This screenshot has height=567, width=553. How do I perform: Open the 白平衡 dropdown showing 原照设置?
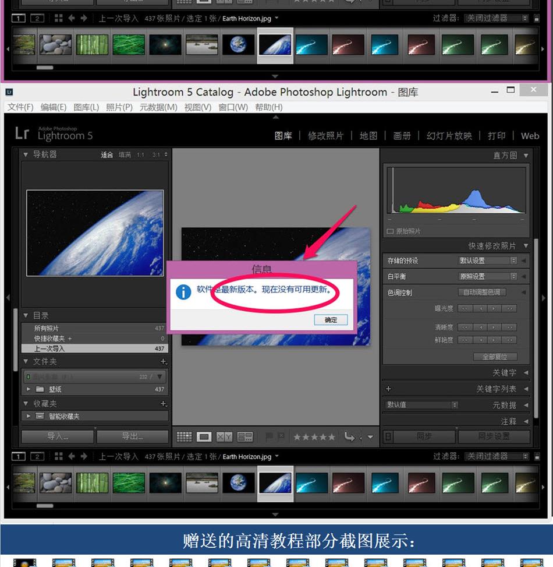coord(488,276)
